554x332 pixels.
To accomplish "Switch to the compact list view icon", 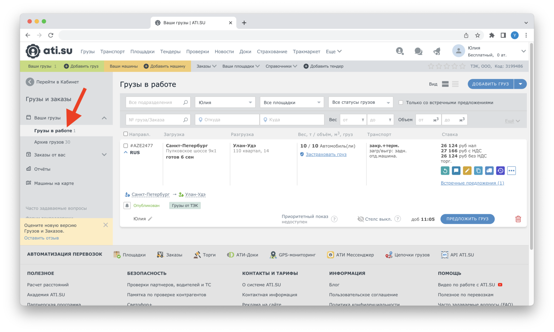I will [x=455, y=84].
